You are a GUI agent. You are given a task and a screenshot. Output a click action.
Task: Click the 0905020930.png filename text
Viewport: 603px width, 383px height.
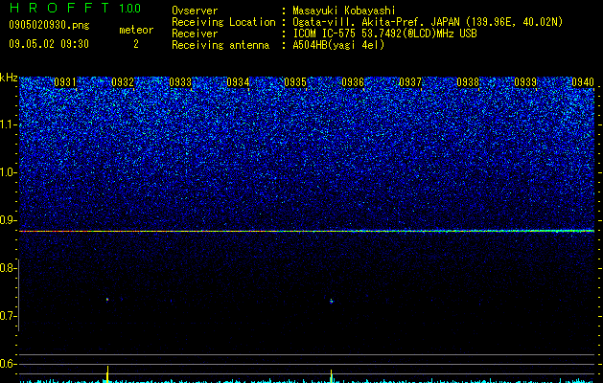pyautogui.click(x=49, y=25)
